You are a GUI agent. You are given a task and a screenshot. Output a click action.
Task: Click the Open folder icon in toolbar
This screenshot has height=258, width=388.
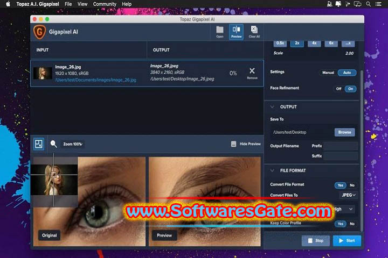point(219,32)
